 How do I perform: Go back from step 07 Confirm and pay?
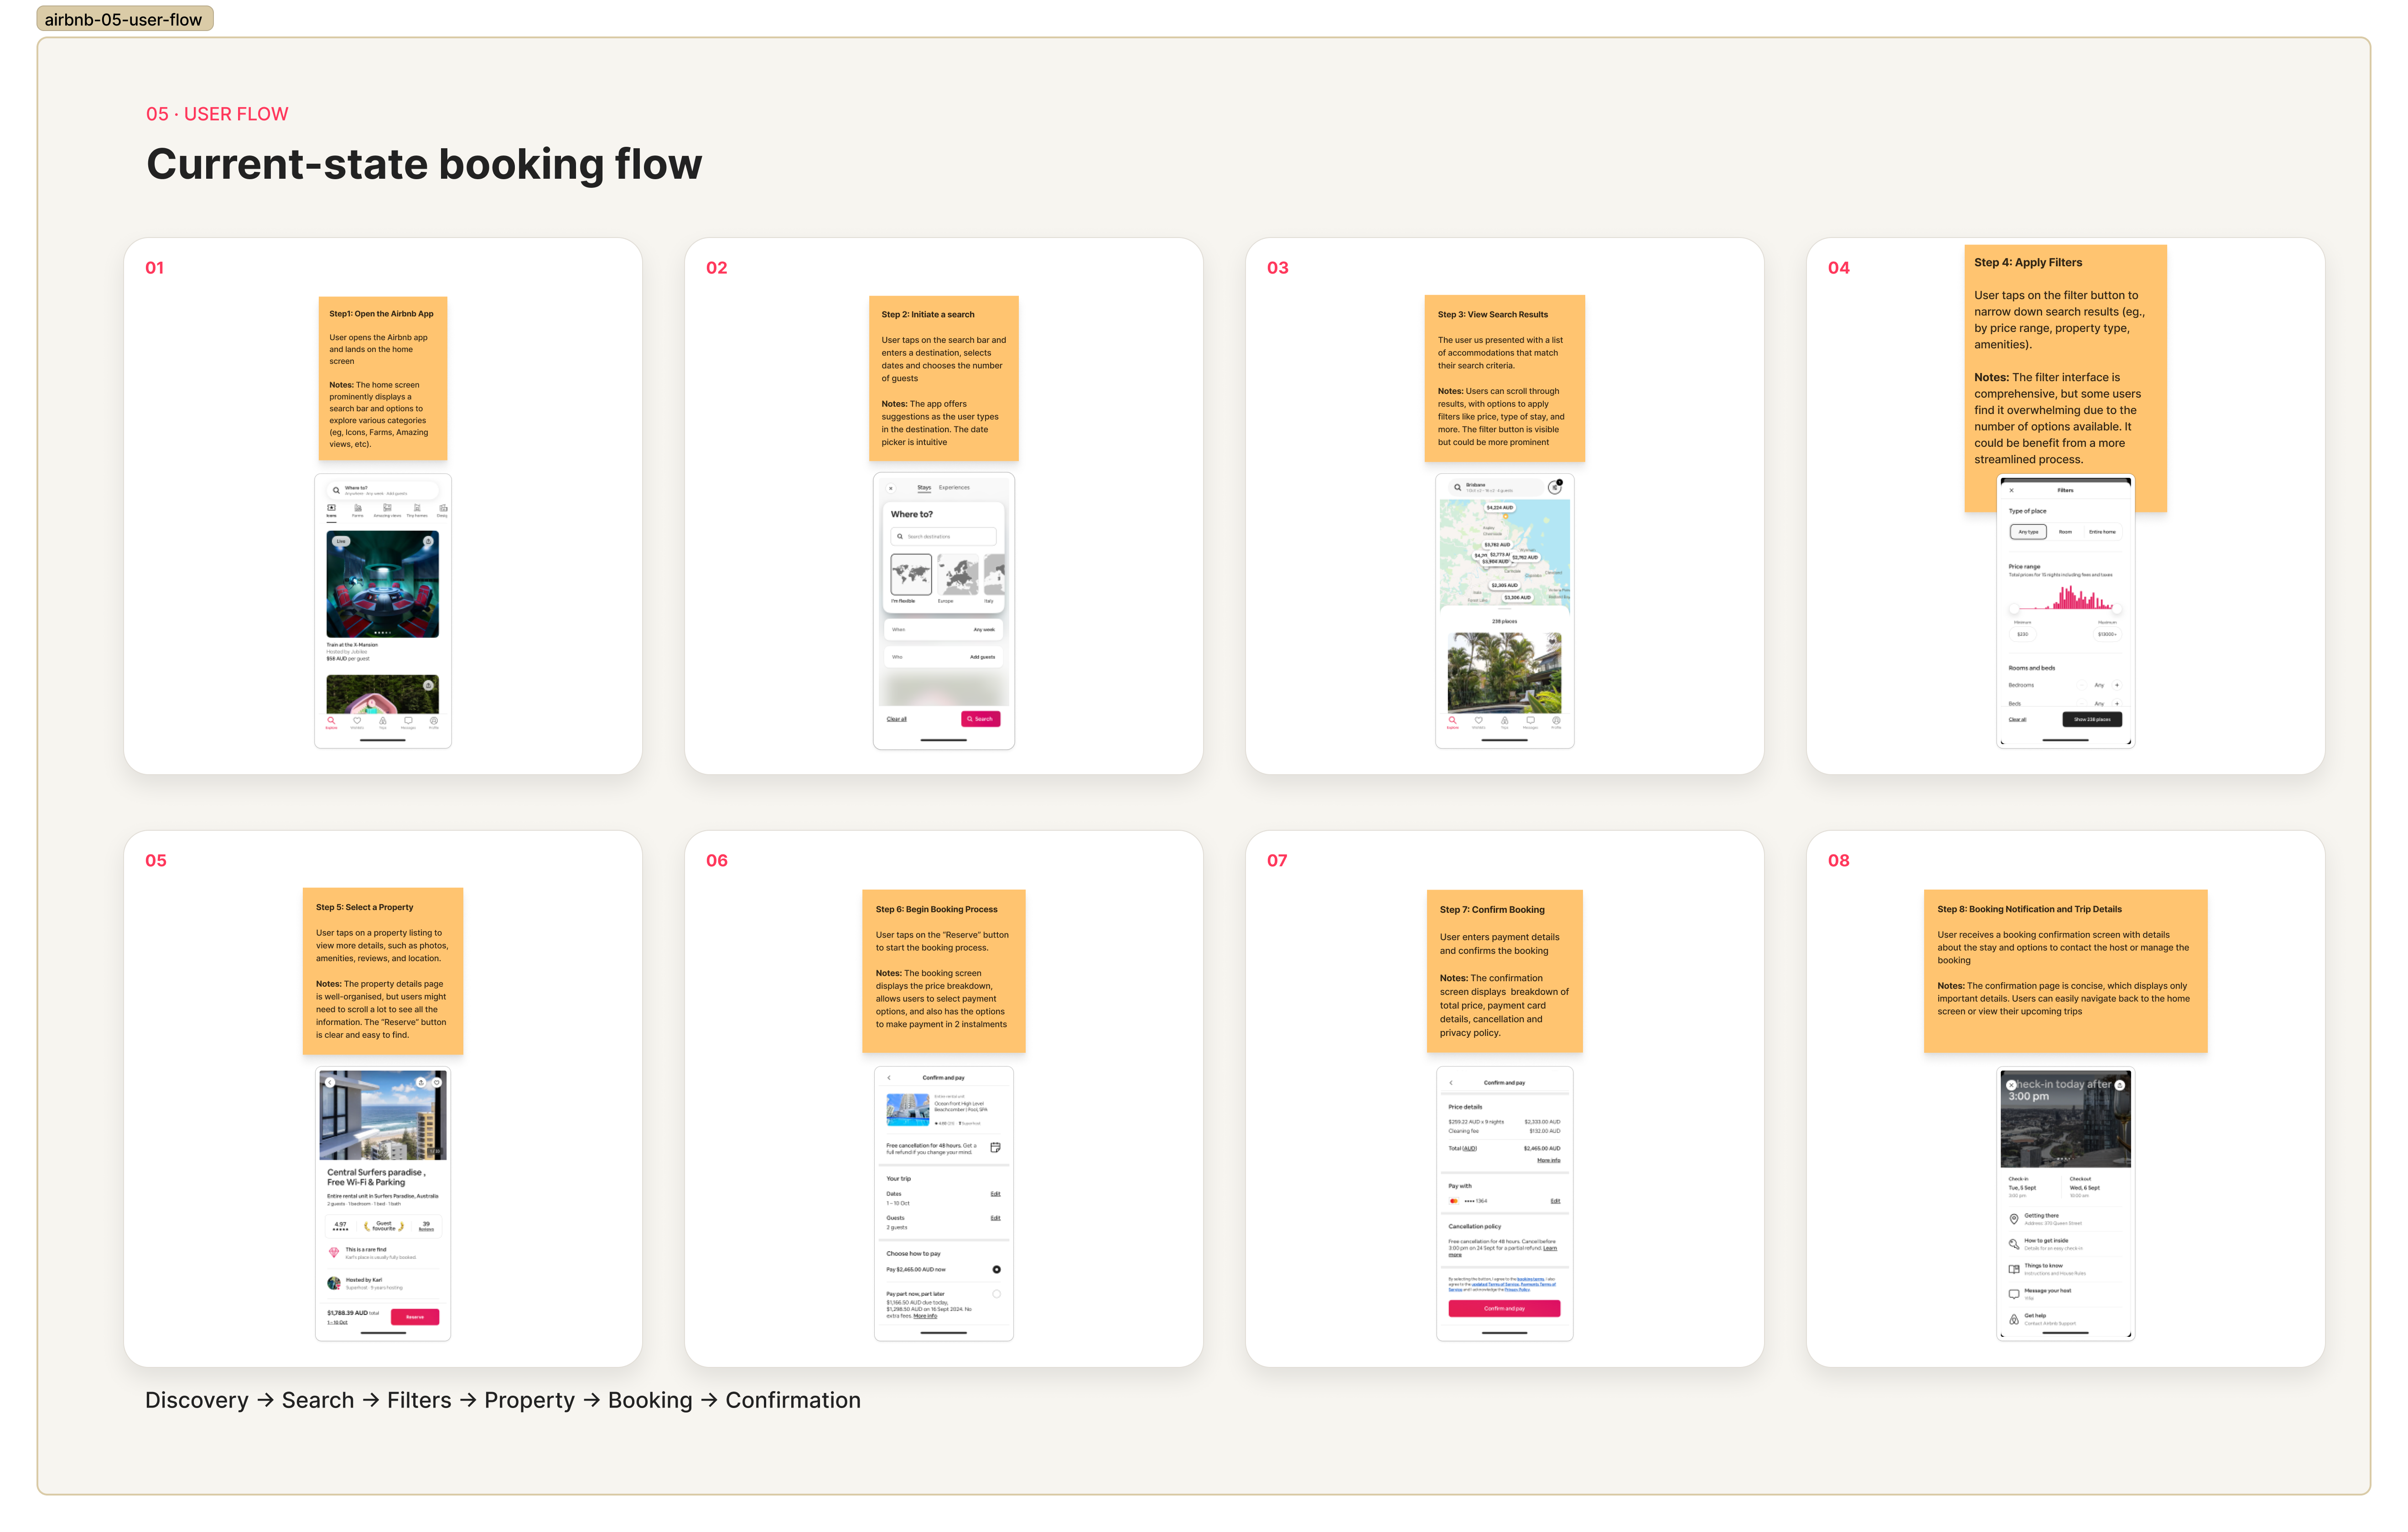pyautogui.click(x=1451, y=1083)
